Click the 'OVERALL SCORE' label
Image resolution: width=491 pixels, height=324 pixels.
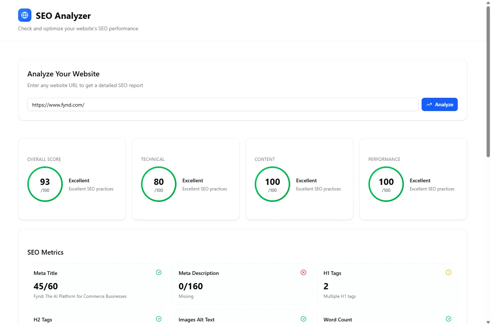click(44, 159)
